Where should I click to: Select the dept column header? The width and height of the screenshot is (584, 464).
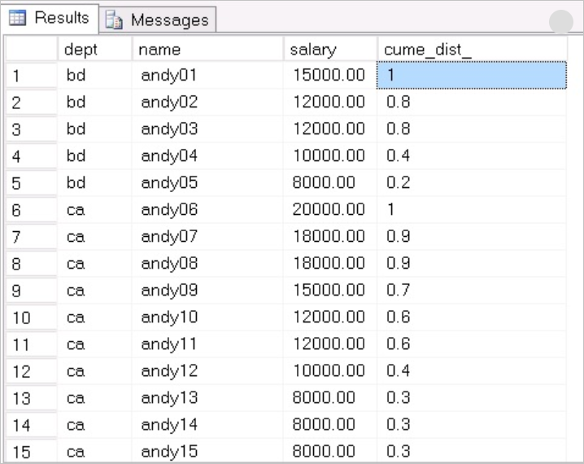pyautogui.click(x=95, y=49)
